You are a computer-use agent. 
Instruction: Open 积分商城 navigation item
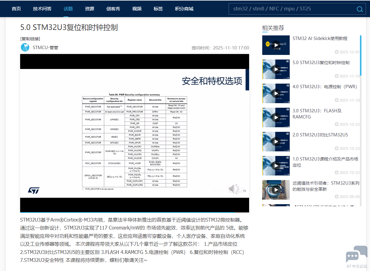coord(184,9)
